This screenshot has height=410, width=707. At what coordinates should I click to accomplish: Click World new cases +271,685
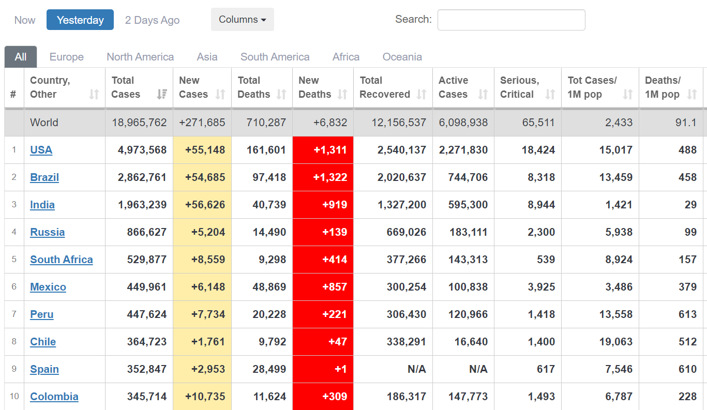[x=202, y=123]
